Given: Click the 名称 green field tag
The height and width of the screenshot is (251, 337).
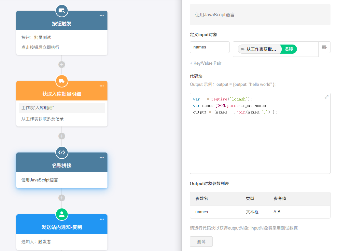Looking at the screenshot, I should coord(288,49).
